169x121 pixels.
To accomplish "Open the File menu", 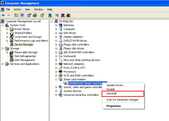I will pos(8,9).
